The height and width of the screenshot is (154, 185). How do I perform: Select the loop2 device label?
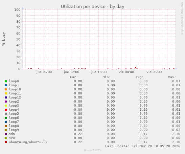point(14,101)
